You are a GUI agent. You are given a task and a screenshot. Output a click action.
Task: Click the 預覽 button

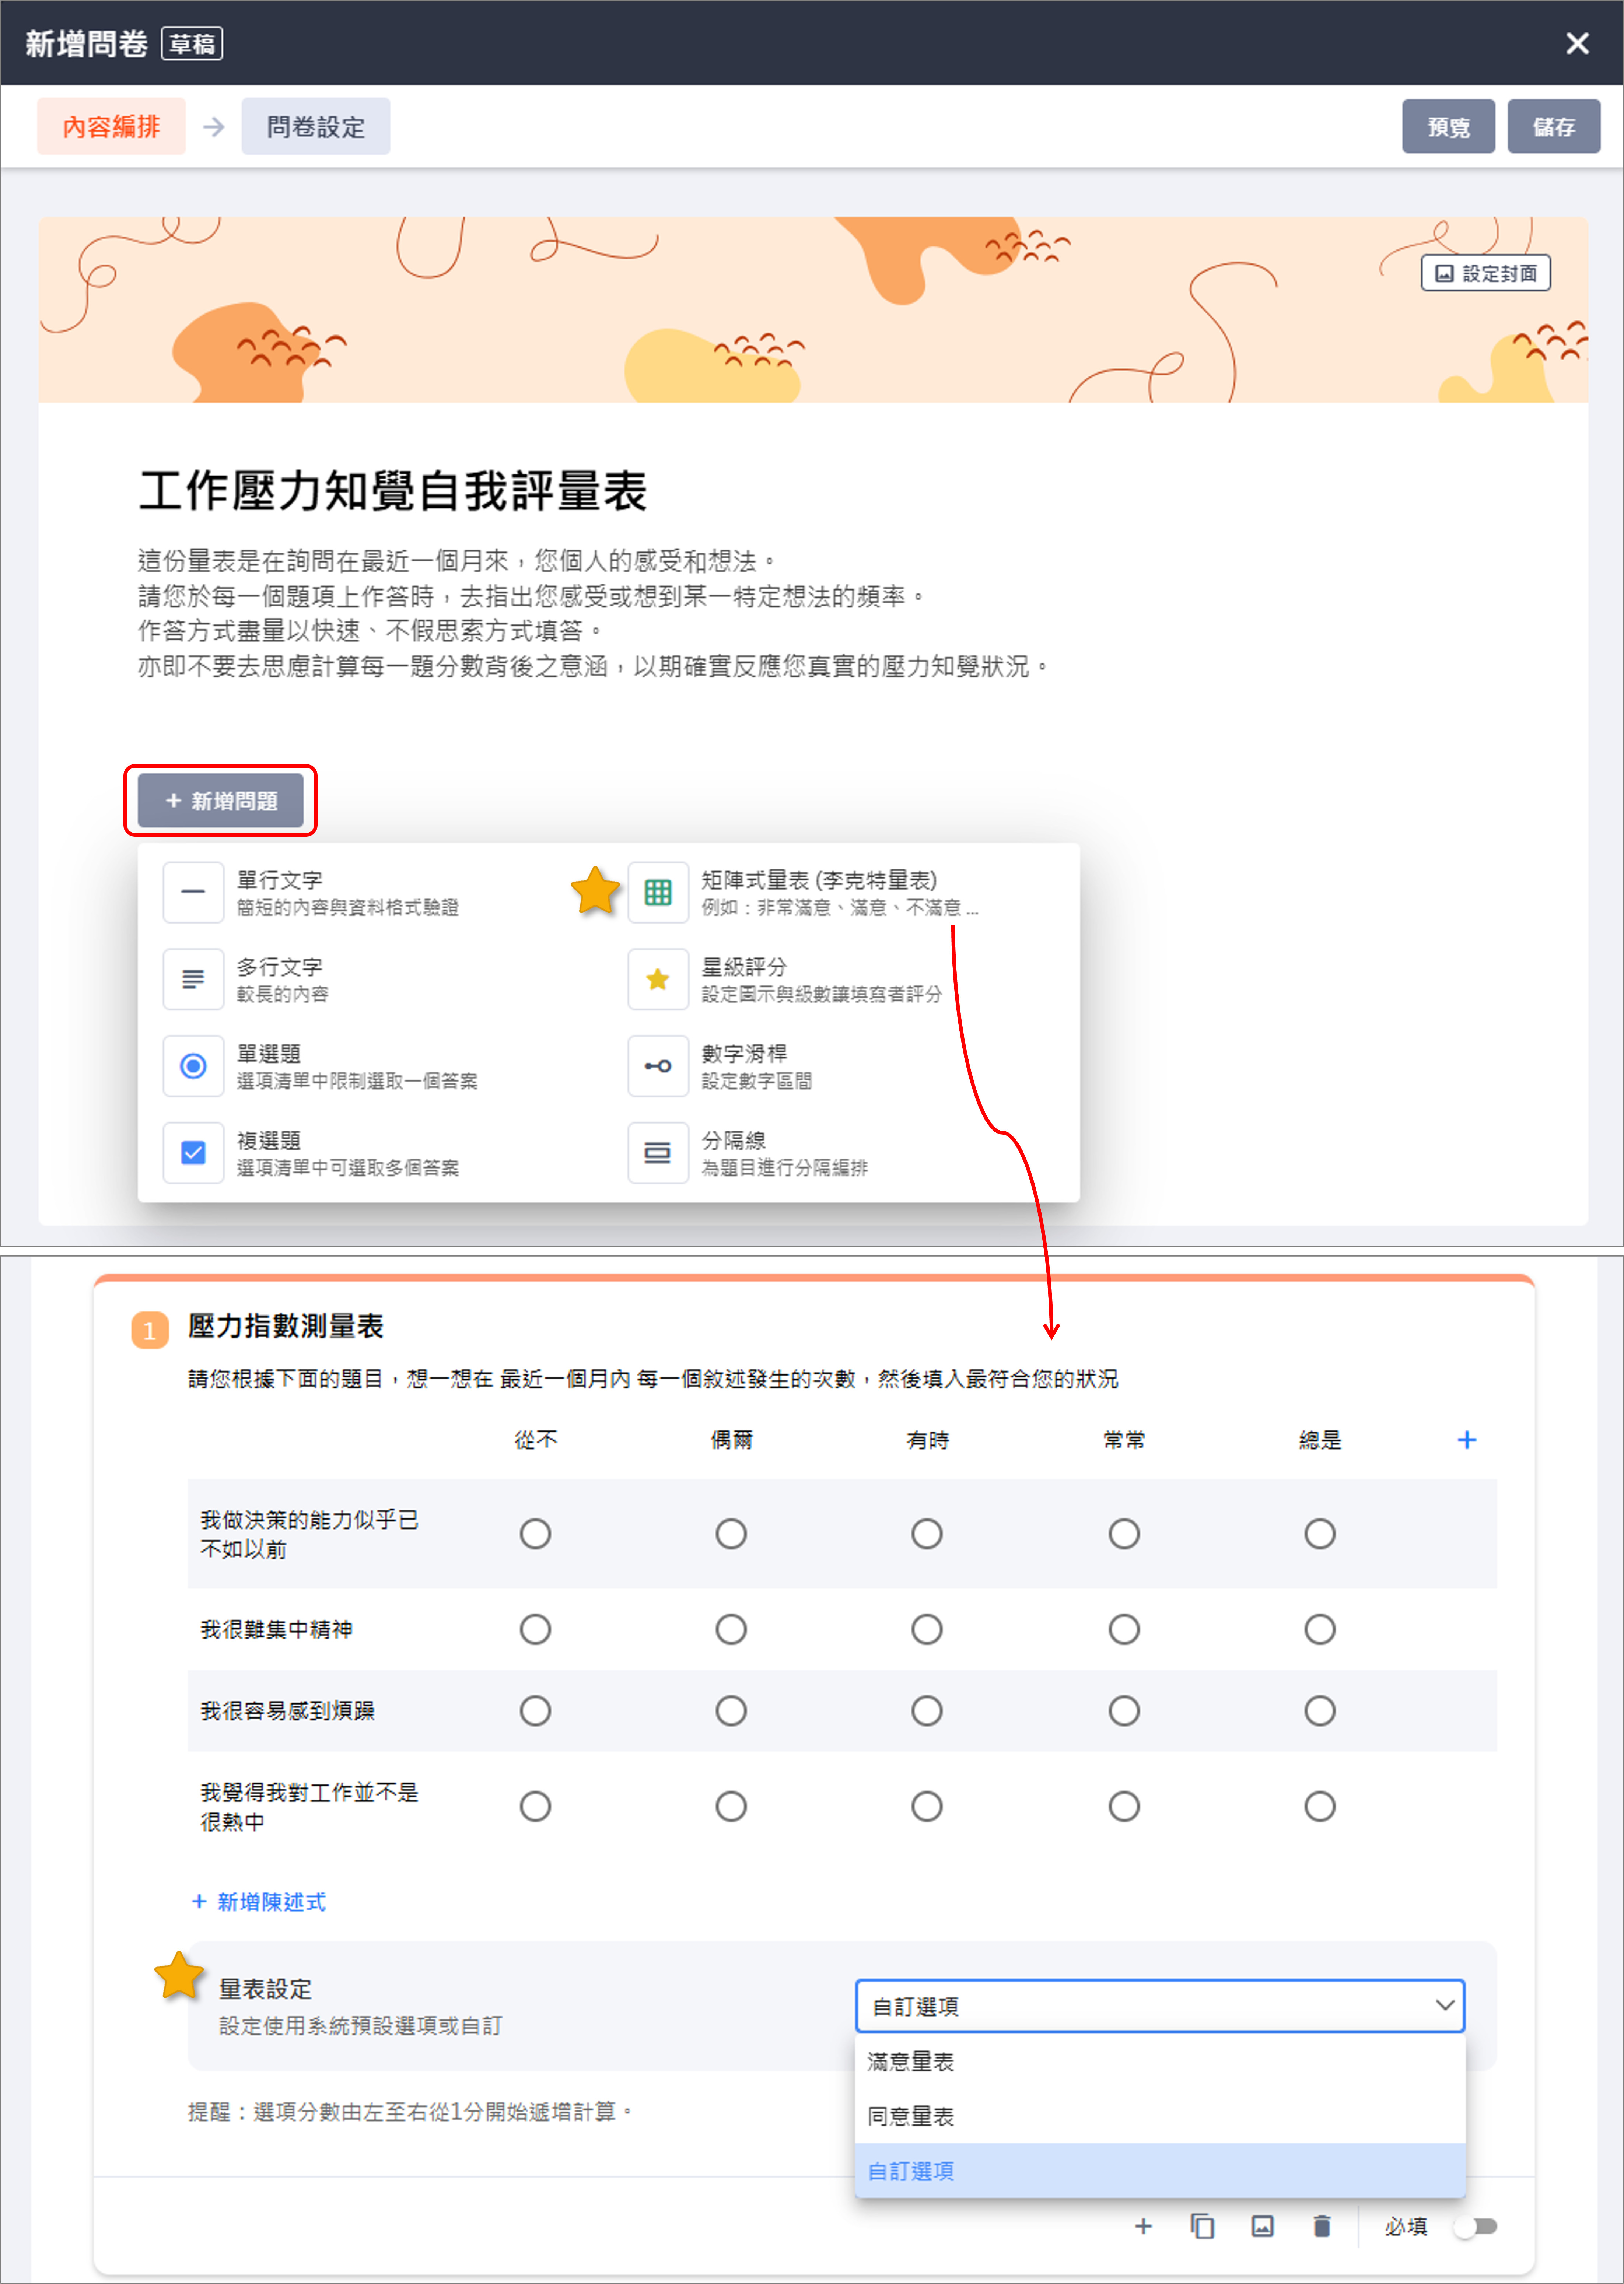point(1448,127)
